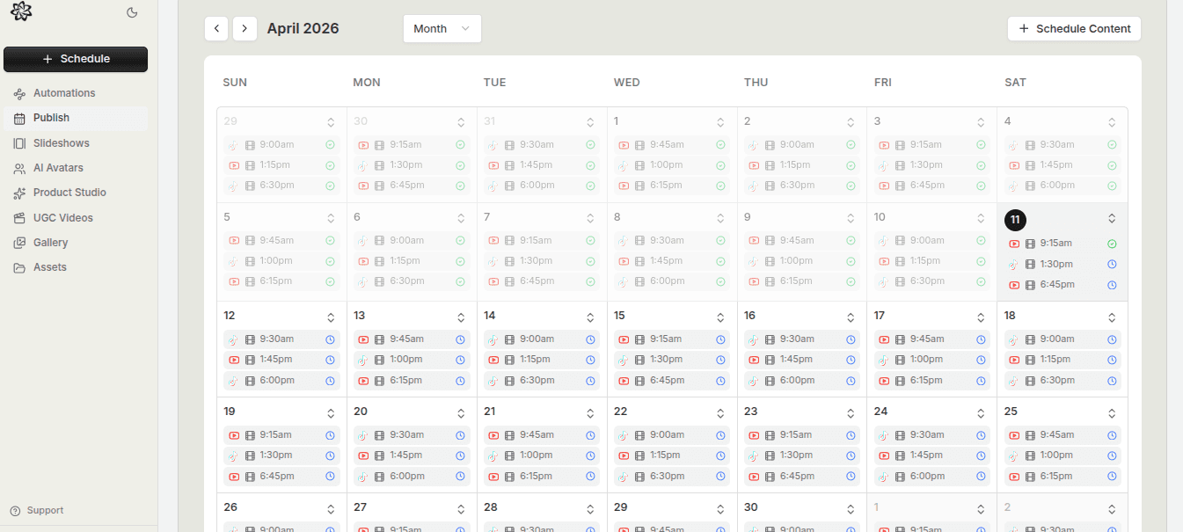Toggle dark mode with the moon icon
The height and width of the screenshot is (532, 1183).
(x=132, y=12)
